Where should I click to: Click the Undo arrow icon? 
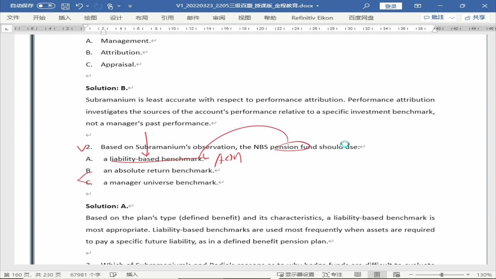pyautogui.click(x=79, y=6)
